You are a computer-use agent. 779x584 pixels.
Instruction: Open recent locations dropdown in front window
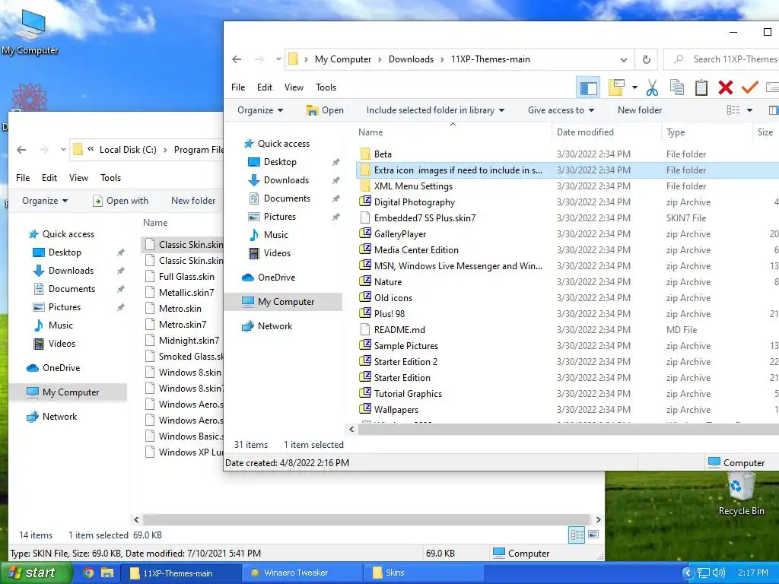click(278, 59)
